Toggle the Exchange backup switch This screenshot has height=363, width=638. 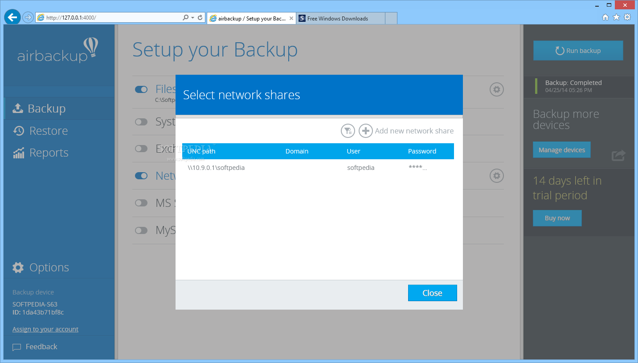click(x=141, y=149)
